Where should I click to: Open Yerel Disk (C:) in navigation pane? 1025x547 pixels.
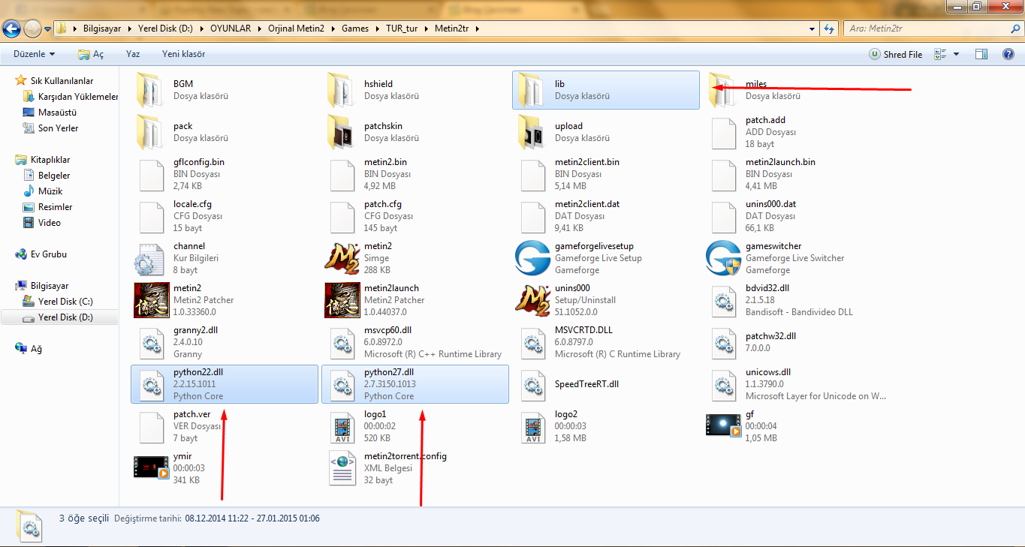[x=65, y=302]
